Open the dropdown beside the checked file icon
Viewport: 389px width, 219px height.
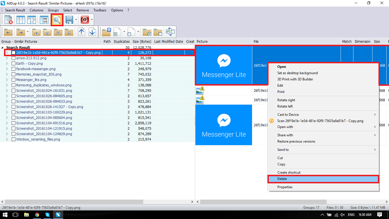click(x=124, y=32)
